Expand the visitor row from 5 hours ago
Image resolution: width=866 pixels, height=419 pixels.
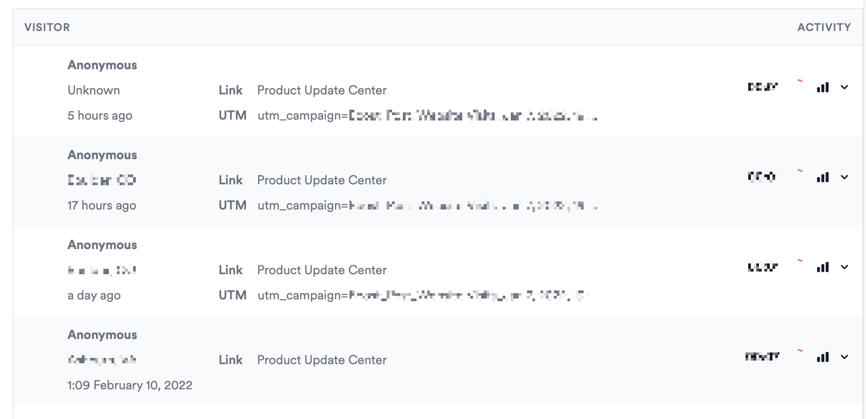844,88
